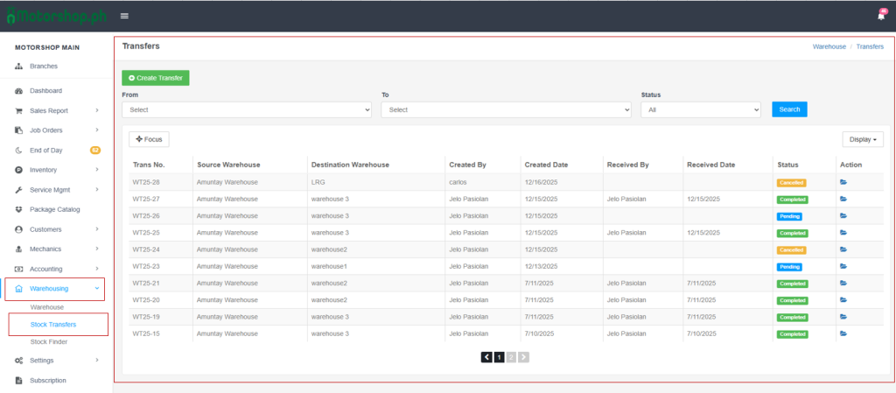This screenshot has height=393, width=896.
Task: Click the Branches sidebar icon
Action: (19, 67)
